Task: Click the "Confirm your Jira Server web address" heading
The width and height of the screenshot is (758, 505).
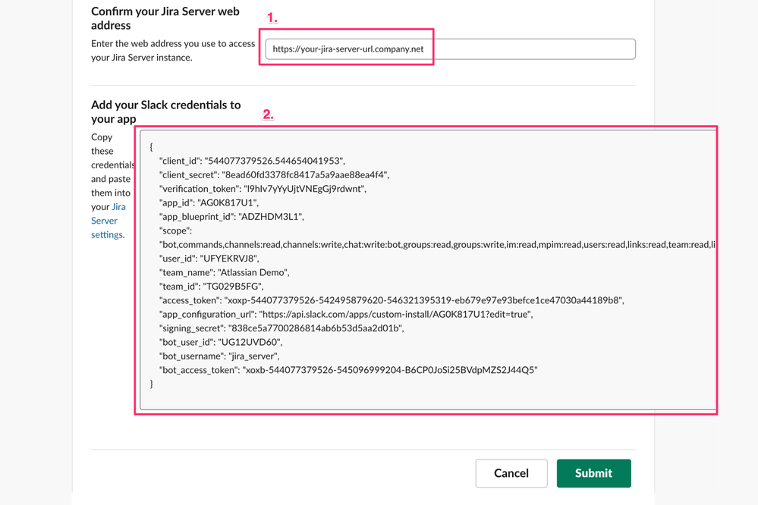Action: tap(165, 18)
